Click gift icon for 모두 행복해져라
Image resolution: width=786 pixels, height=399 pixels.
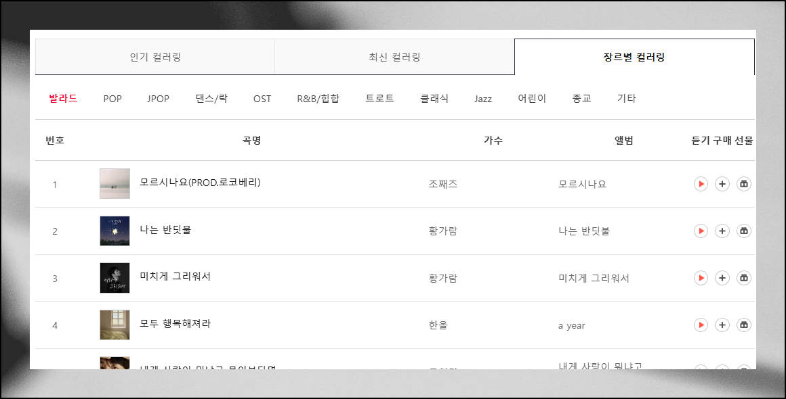pos(744,325)
